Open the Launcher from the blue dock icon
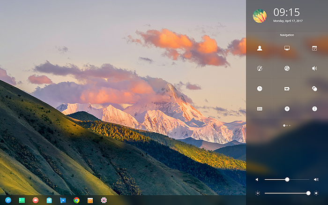This screenshot has width=328, height=205. 8,200
